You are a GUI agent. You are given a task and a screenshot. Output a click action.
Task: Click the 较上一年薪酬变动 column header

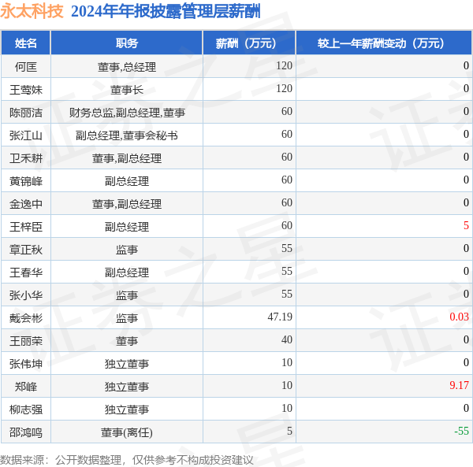click(383, 43)
